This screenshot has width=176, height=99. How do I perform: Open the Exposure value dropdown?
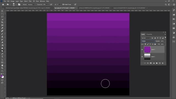[x=48, y=5]
